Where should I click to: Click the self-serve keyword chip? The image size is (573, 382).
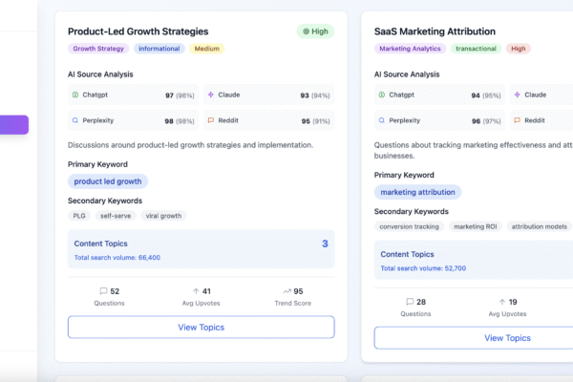click(x=116, y=216)
